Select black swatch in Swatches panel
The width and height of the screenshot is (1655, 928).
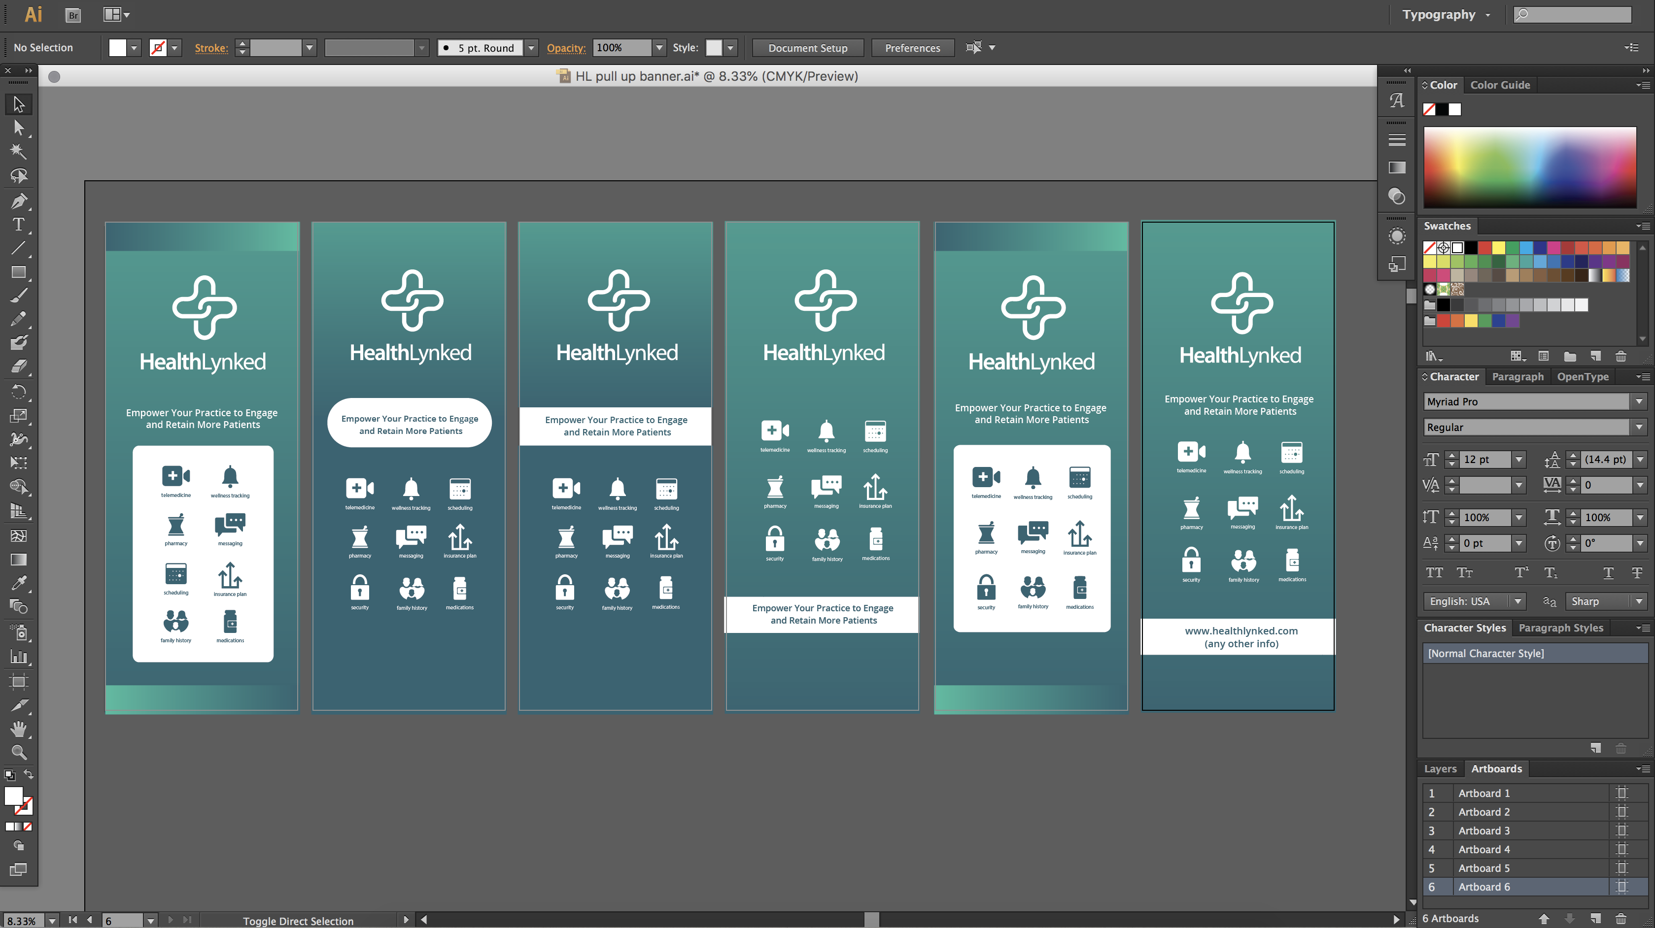[1471, 247]
